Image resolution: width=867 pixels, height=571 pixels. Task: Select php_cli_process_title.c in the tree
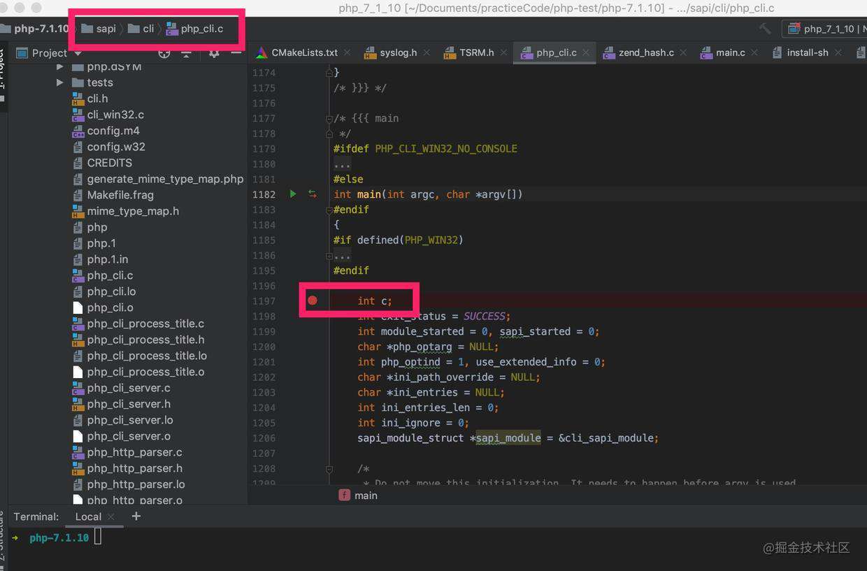point(145,324)
